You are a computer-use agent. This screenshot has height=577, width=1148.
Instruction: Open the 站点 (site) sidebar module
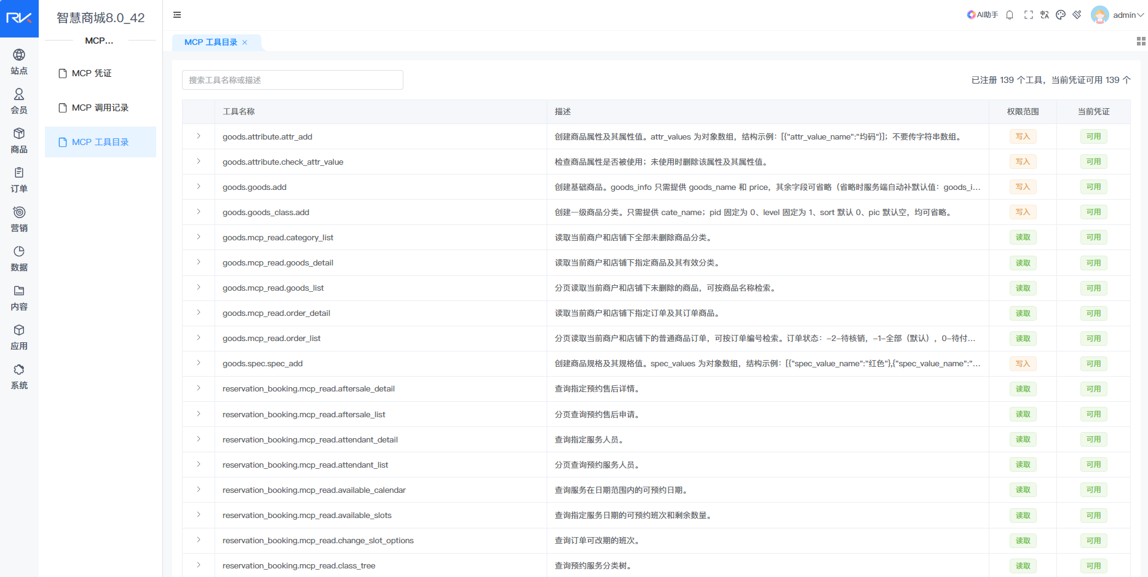pos(19,62)
